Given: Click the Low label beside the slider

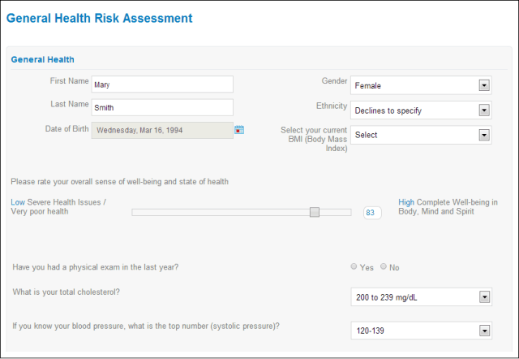Looking at the screenshot, I should [x=18, y=201].
